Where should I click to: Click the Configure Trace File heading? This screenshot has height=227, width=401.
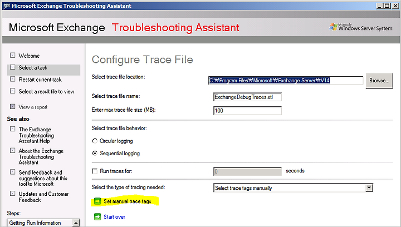coord(142,60)
